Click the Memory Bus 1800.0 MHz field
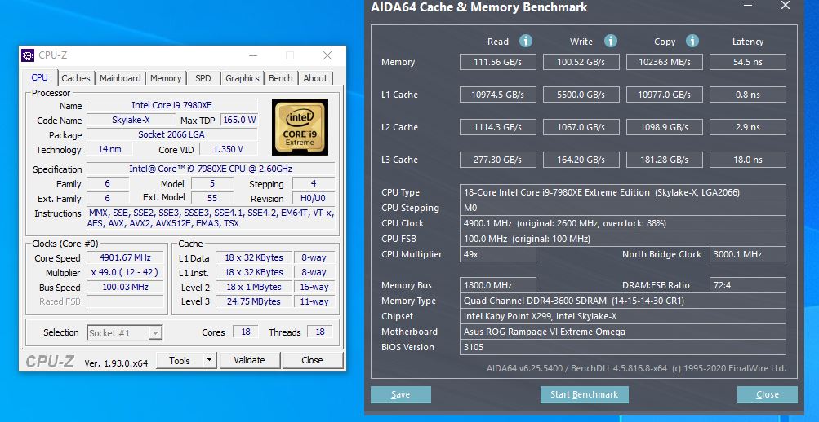The image size is (819, 422). pos(498,285)
